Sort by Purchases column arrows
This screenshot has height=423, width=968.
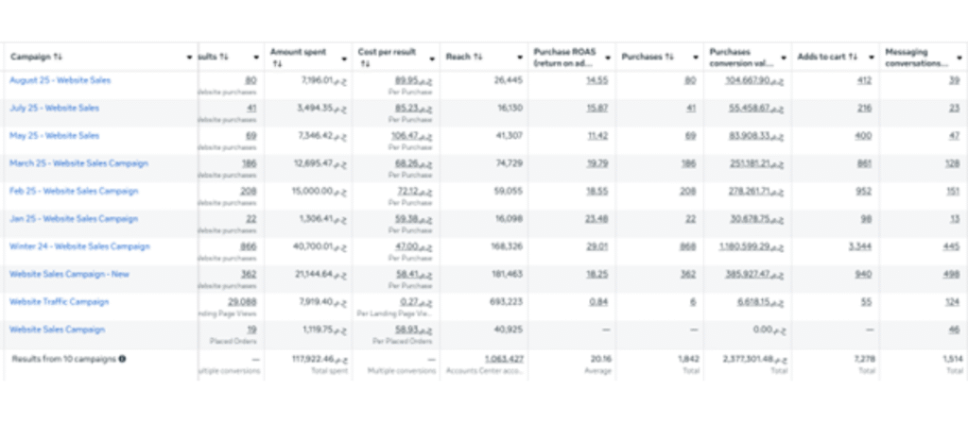click(663, 57)
